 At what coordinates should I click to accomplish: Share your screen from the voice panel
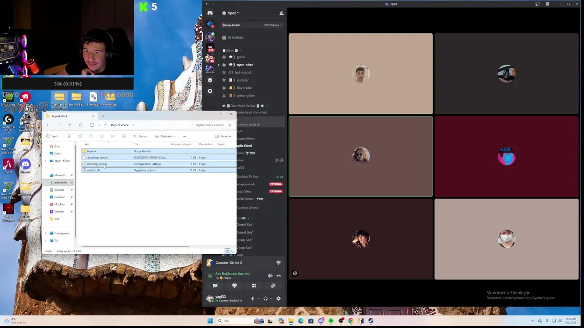pos(235,286)
